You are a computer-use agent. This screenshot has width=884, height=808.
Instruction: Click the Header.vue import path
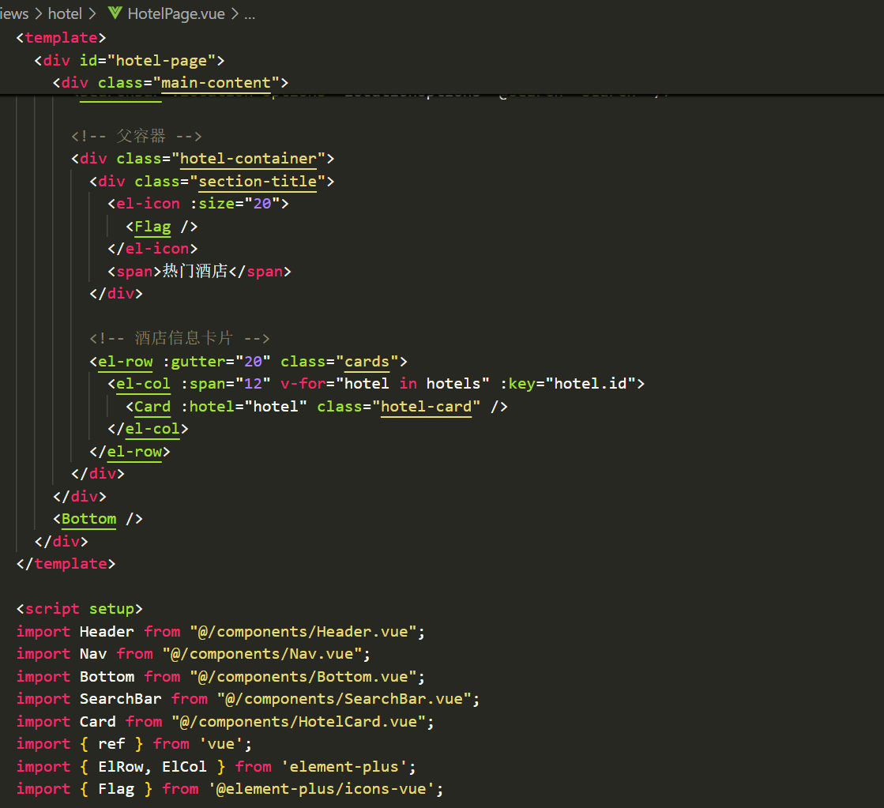tap(303, 632)
